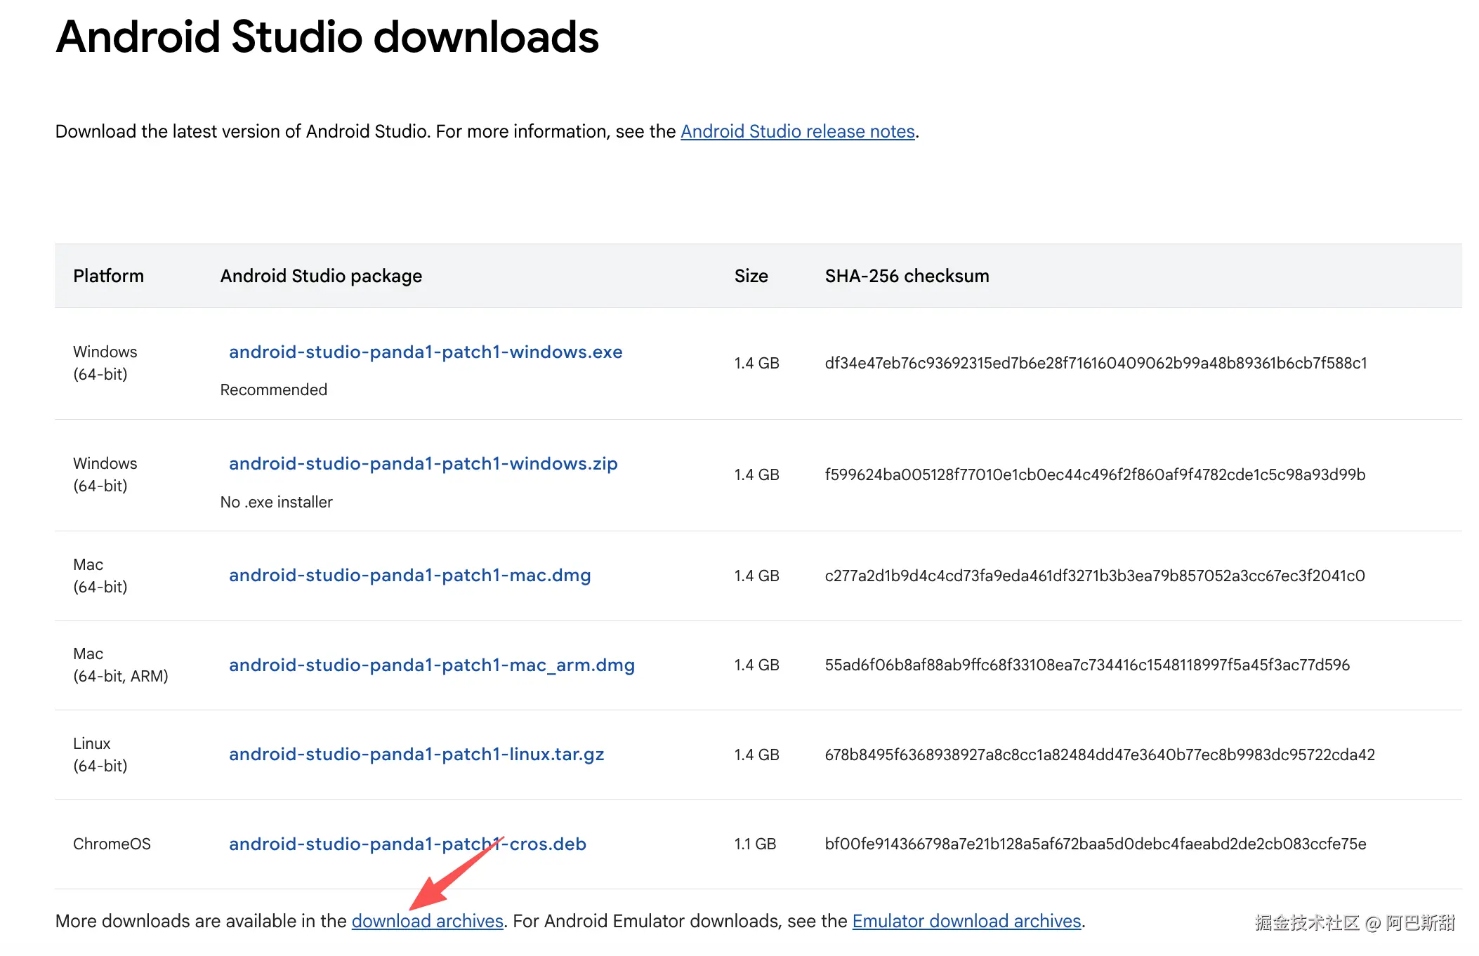Download android-studio-panda1-patch1-linux.tar.gz

tap(416, 755)
